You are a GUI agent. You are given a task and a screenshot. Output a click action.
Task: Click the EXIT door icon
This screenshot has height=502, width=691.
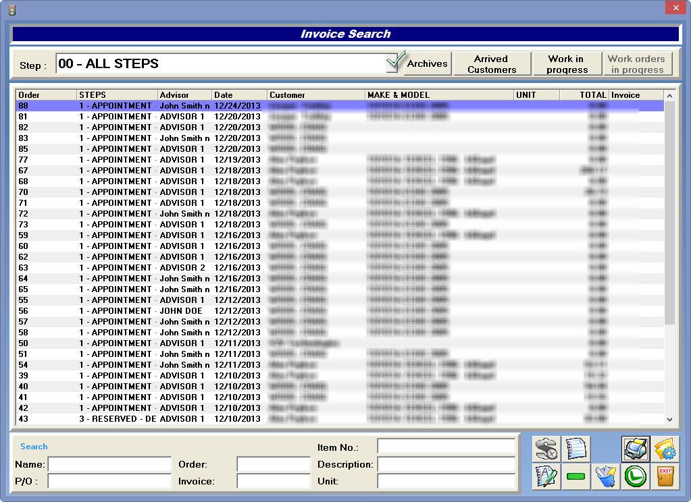[665, 476]
